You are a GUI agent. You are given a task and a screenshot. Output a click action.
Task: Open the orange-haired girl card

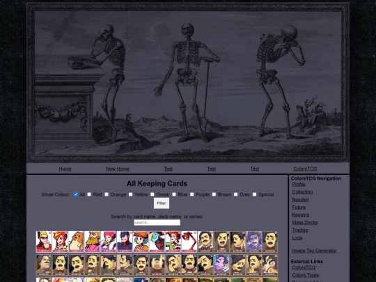(x=60, y=242)
